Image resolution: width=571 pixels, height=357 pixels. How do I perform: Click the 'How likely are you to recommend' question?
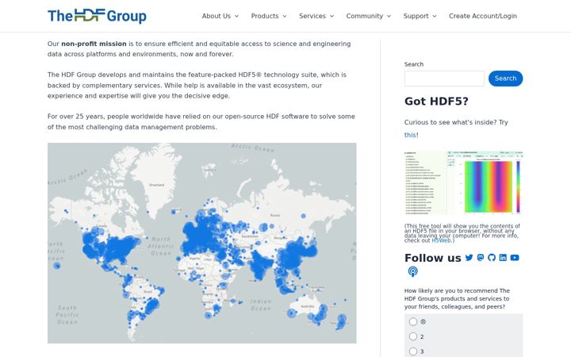point(457,299)
